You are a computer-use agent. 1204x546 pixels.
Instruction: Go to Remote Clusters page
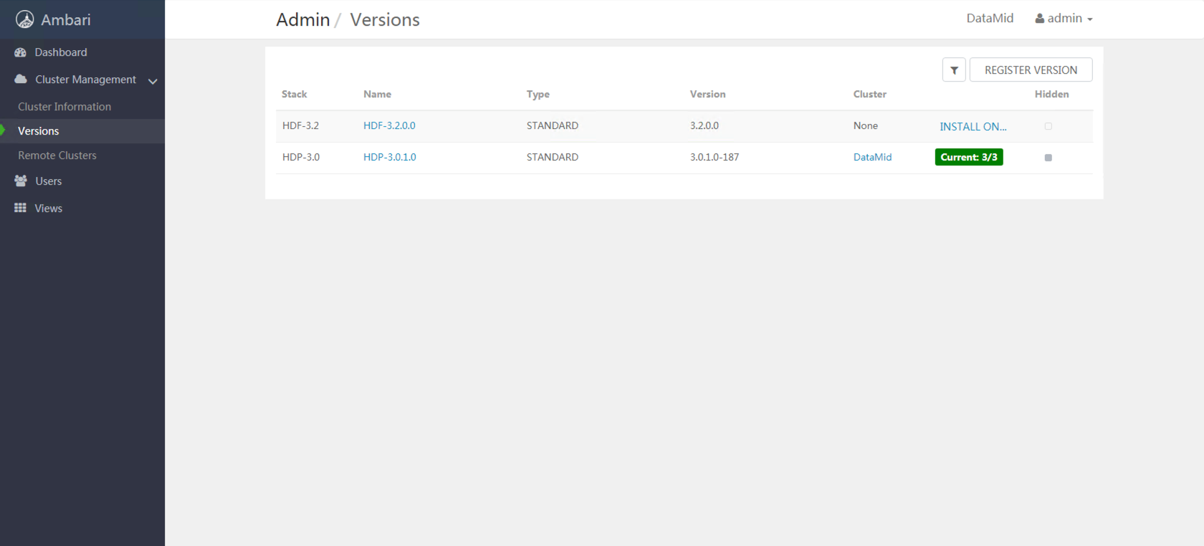[x=57, y=155]
